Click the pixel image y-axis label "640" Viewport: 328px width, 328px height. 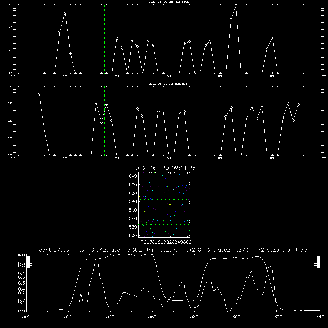click(x=133, y=176)
